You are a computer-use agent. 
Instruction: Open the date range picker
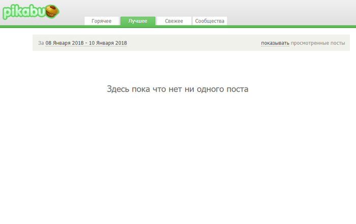(x=86, y=43)
